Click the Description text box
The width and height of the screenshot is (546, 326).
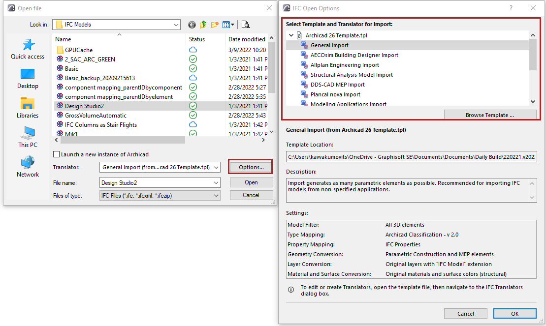[x=411, y=190]
